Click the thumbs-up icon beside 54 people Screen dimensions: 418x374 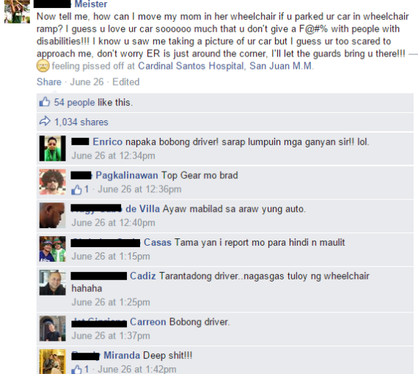coord(45,102)
